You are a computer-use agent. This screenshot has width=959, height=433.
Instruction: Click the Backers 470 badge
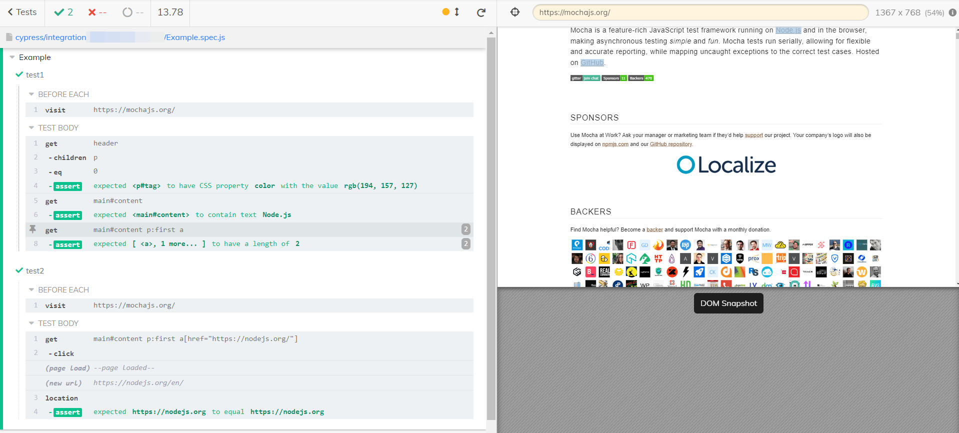click(641, 78)
